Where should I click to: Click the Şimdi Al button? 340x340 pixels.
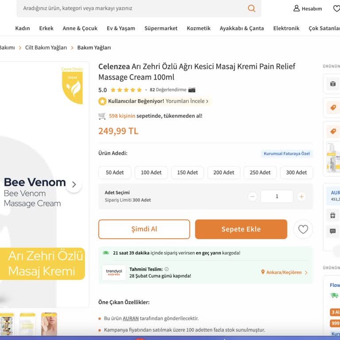click(x=144, y=229)
